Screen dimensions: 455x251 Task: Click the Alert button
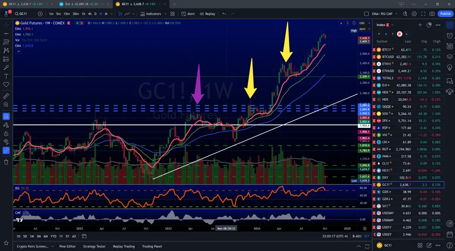[x=188, y=14]
